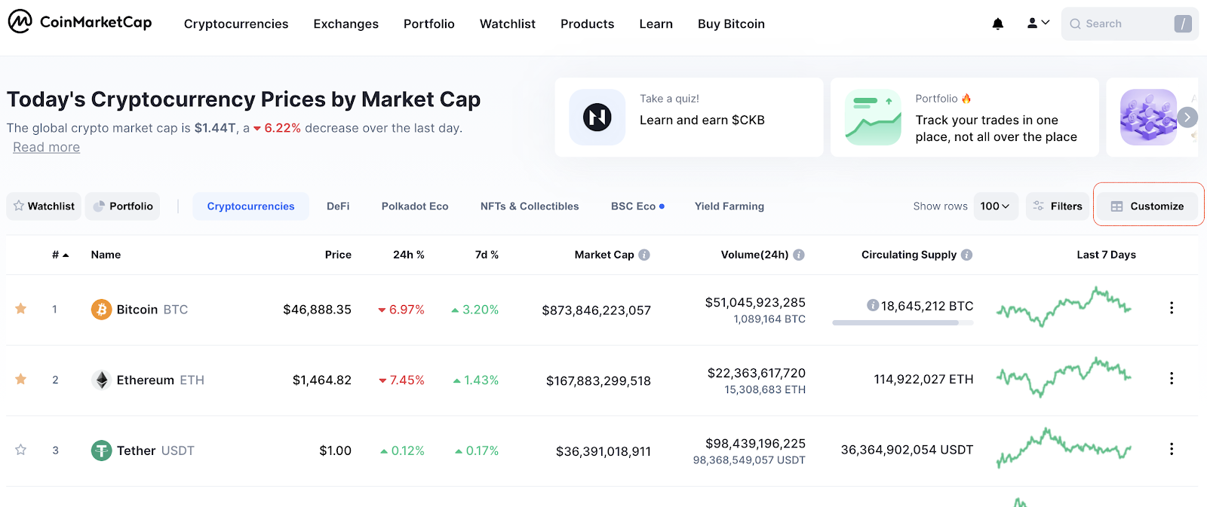
Task: Open the Exchanges menu
Action: [x=346, y=24]
